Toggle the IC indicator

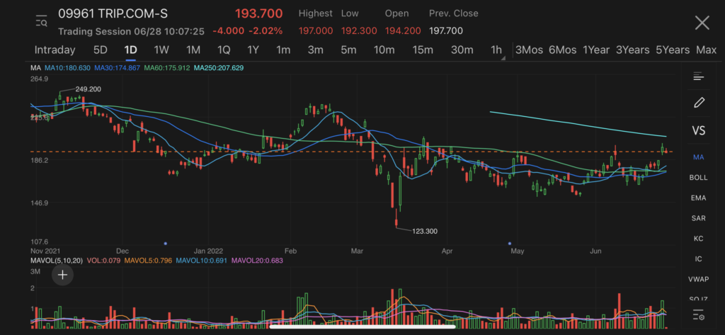(x=698, y=259)
